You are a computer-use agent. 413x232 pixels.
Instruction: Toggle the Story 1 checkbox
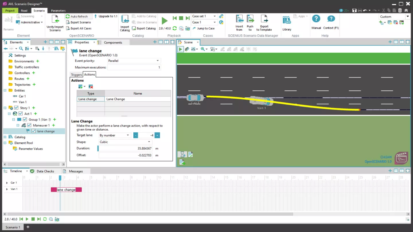tap(16, 108)
